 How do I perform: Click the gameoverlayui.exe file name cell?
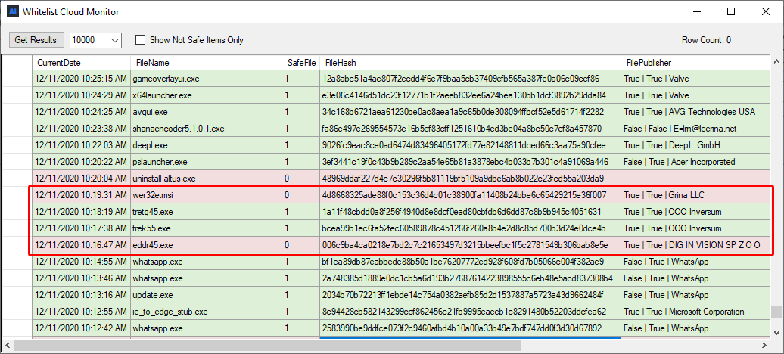(x=166, y=79)
